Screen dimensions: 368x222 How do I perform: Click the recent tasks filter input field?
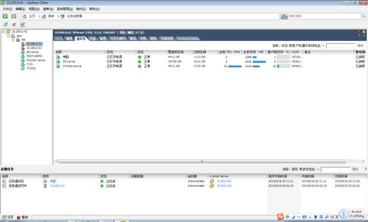336,169
